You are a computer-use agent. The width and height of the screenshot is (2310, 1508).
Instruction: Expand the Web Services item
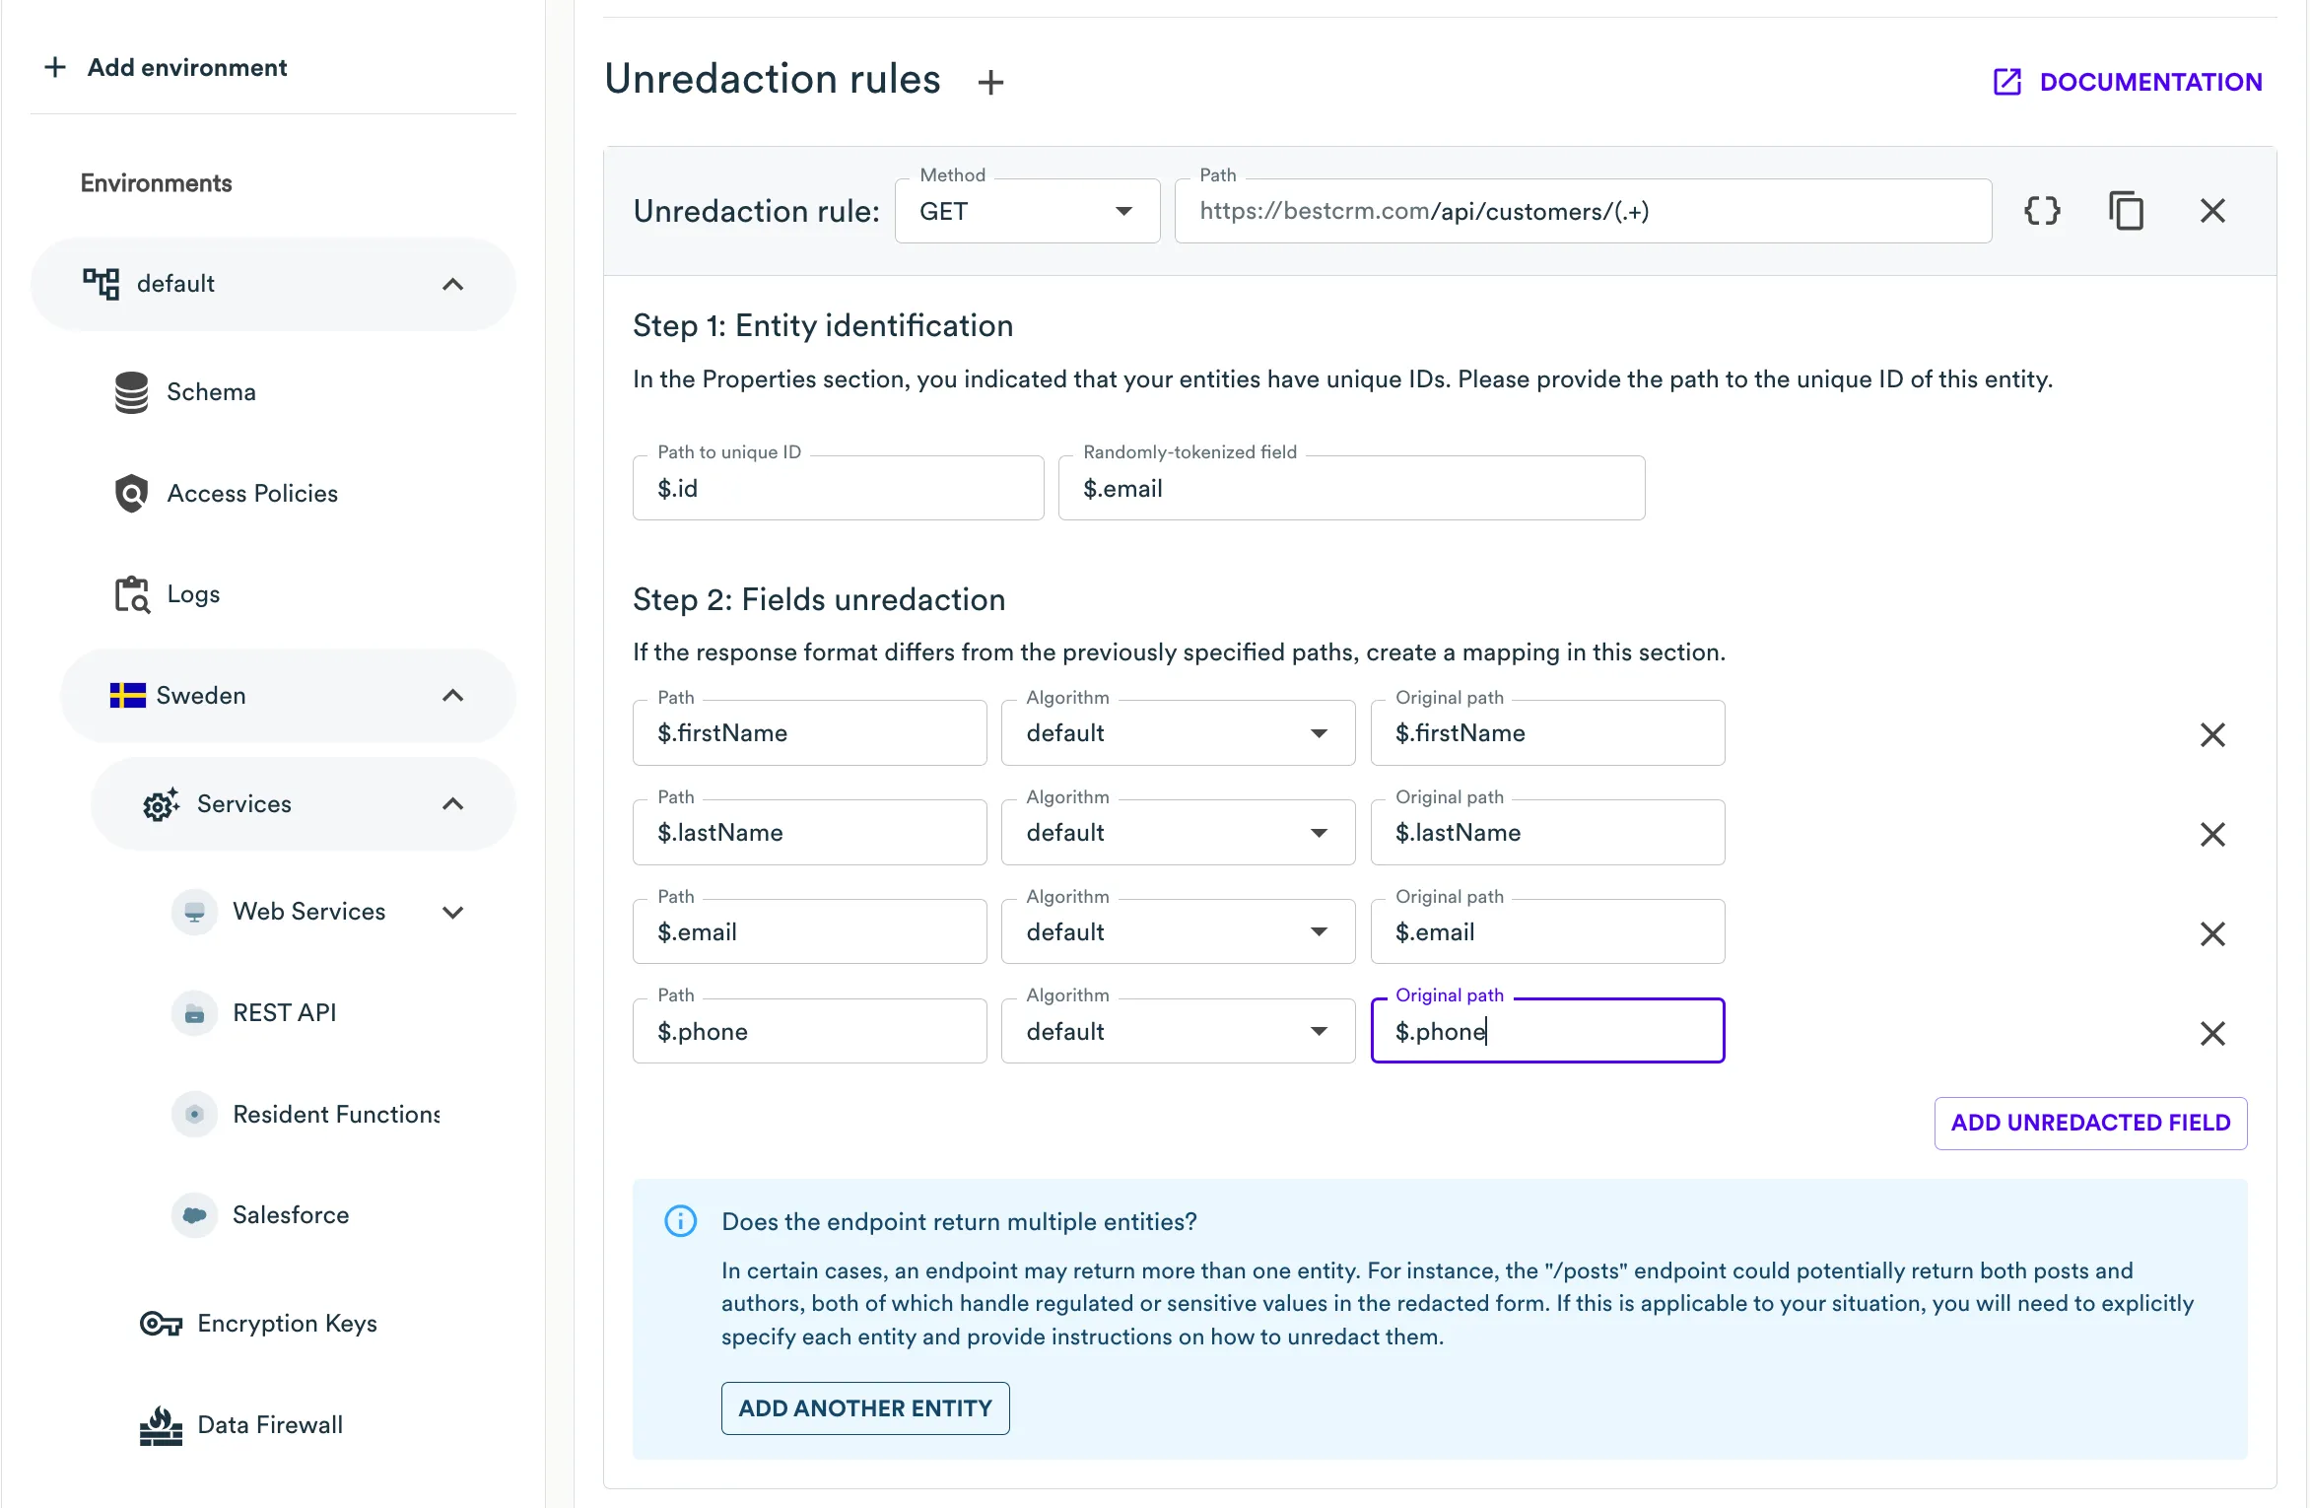(x=452, y=912)
